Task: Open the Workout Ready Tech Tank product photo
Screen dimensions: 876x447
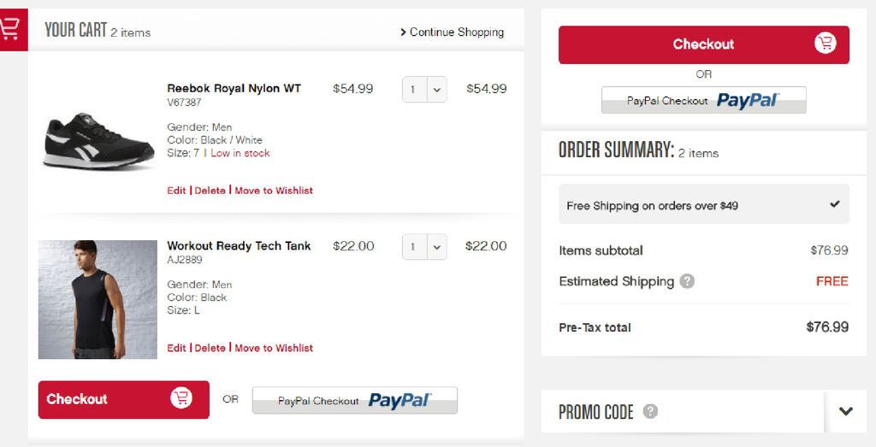Action: click(98, 299)
